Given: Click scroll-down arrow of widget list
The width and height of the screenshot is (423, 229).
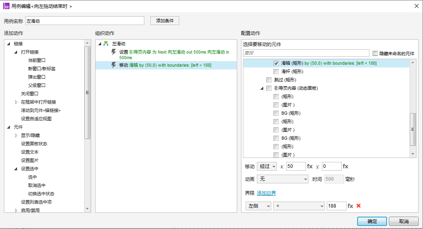Looking at the screenshot, I should (x=412, y=154).
